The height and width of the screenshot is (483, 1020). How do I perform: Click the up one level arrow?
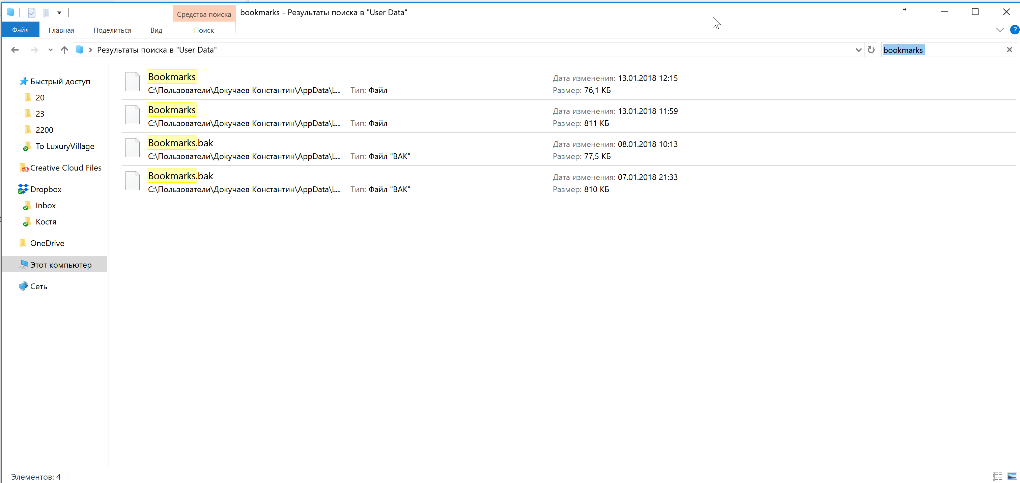[64, 50]
